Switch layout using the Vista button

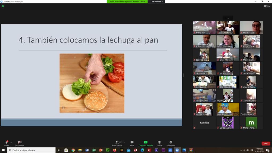pyautogui.click(x=267, y=6)
